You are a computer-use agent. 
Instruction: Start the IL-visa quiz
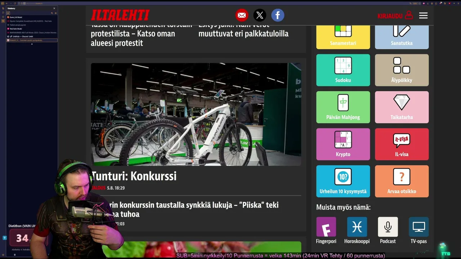(402, 144)
